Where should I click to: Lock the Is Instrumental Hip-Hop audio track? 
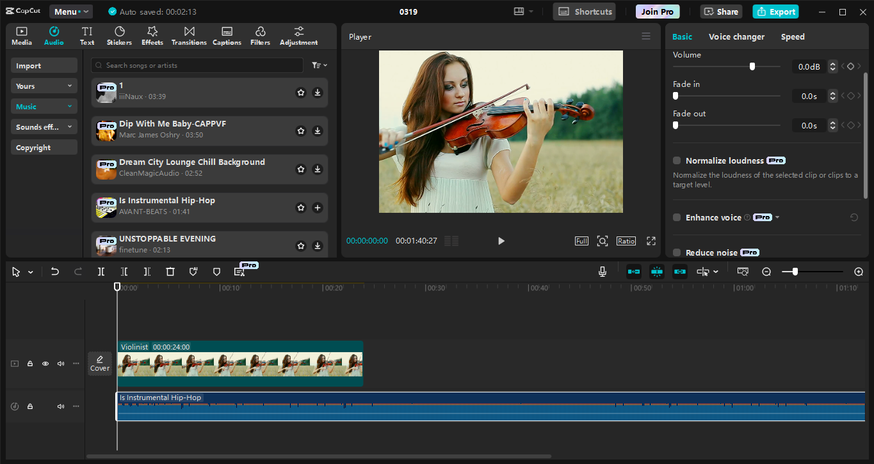tap(29, 406)
